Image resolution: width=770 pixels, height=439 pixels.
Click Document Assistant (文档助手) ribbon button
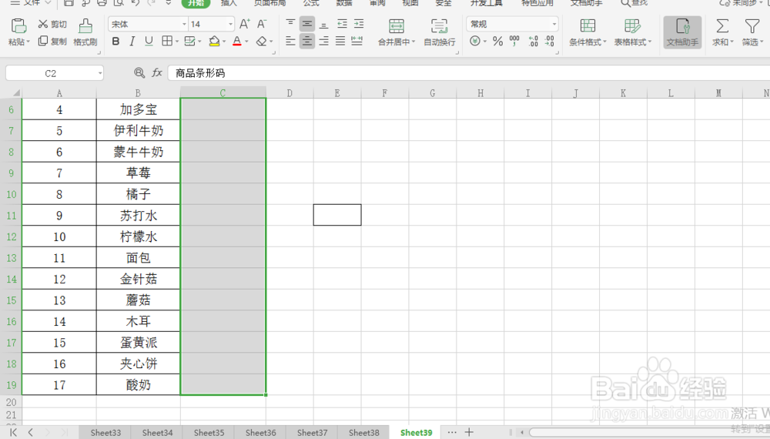click(x=682, y=32)
